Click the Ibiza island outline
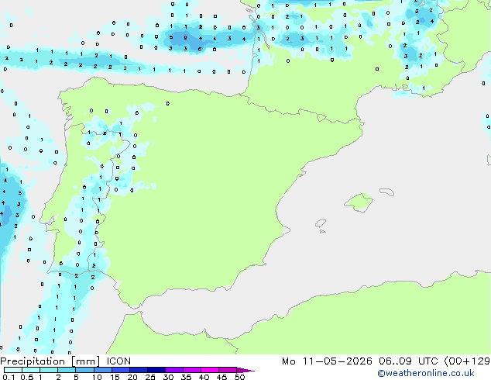 (321, 223)
